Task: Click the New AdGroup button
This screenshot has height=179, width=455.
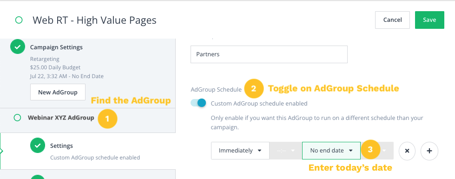Action: (x=58, y=92)
